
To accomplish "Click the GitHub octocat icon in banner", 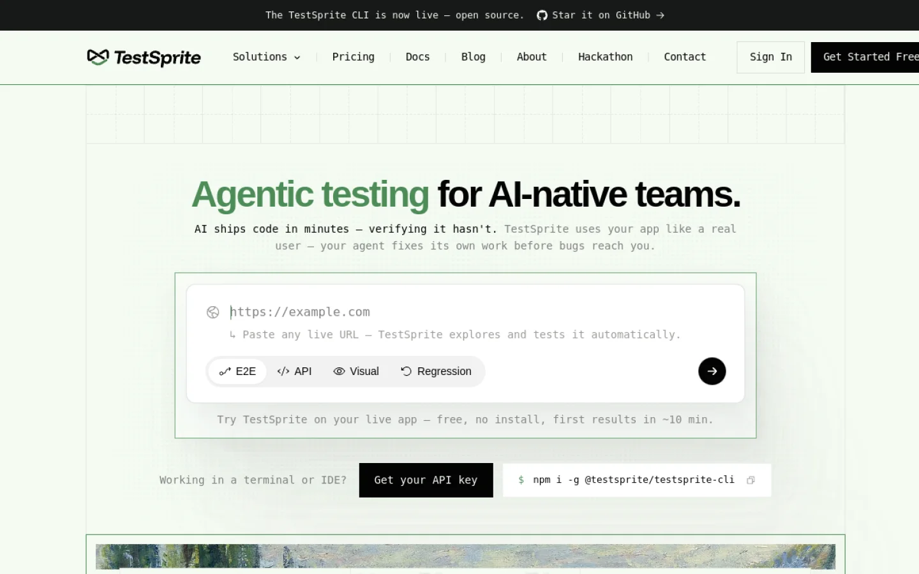I will tap(542, 15).
